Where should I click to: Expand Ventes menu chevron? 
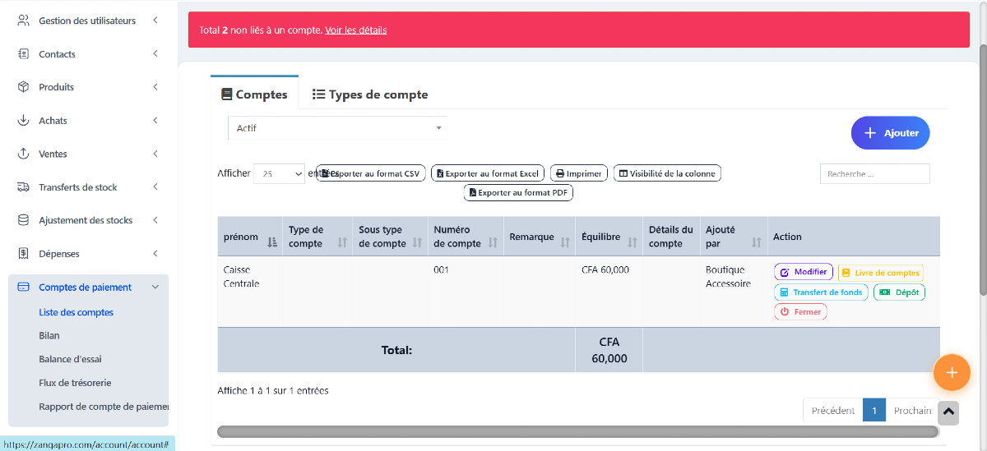pos(155,154)
